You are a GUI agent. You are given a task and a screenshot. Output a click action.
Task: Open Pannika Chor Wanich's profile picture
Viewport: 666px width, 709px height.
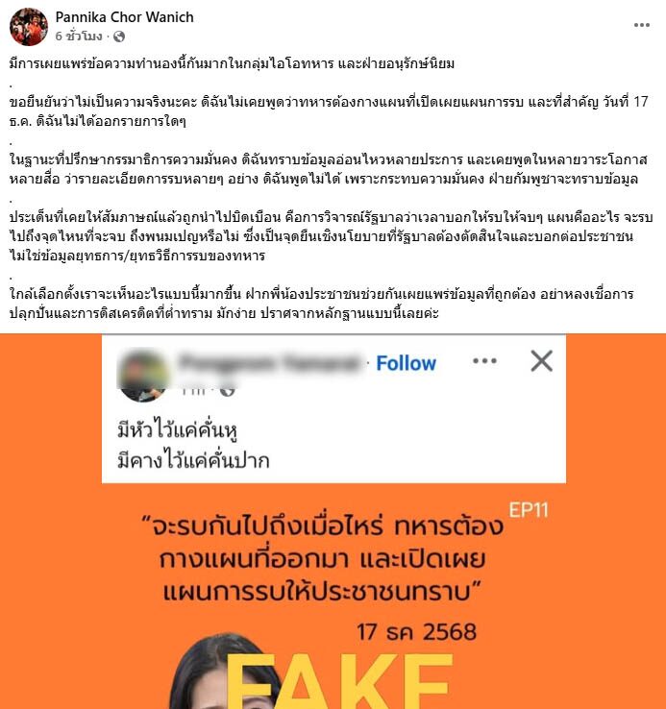click(29, 27)
